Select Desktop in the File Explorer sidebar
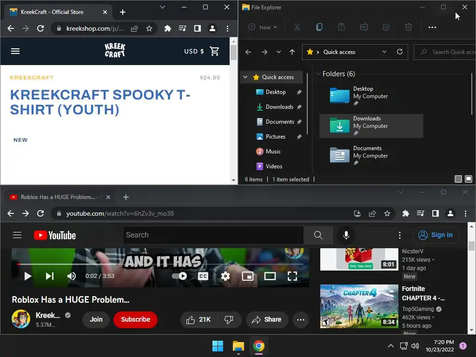 tap(275, 92)
